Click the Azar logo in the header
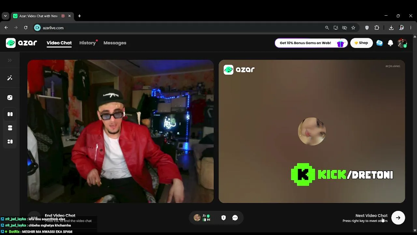Viewport: 417px width, 235px height. pyautogui.click(x=22, y=43)
